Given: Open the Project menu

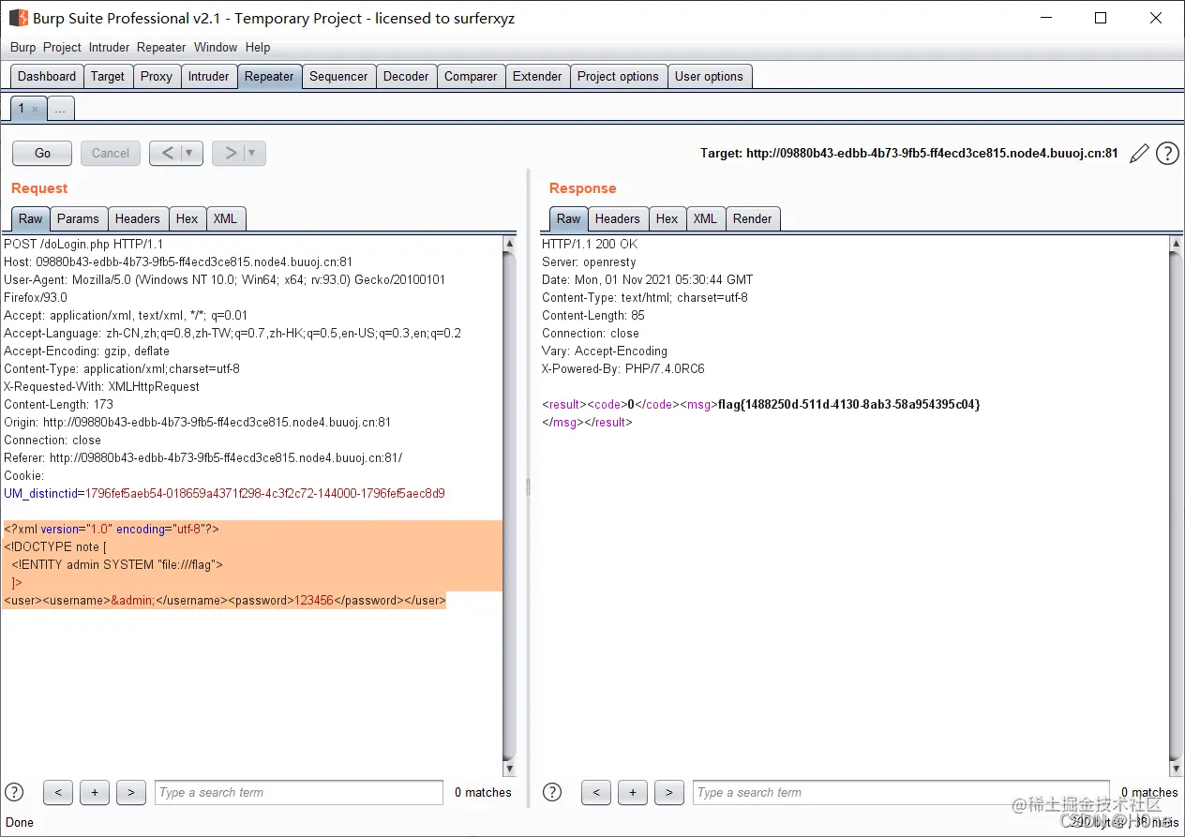Looking at the screenshot, I should 63,47.
